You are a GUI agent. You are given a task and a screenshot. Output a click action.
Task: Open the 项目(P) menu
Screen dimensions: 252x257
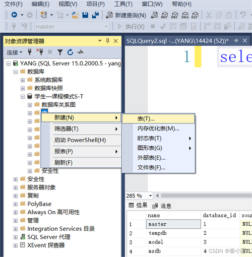tap(95, 4)
